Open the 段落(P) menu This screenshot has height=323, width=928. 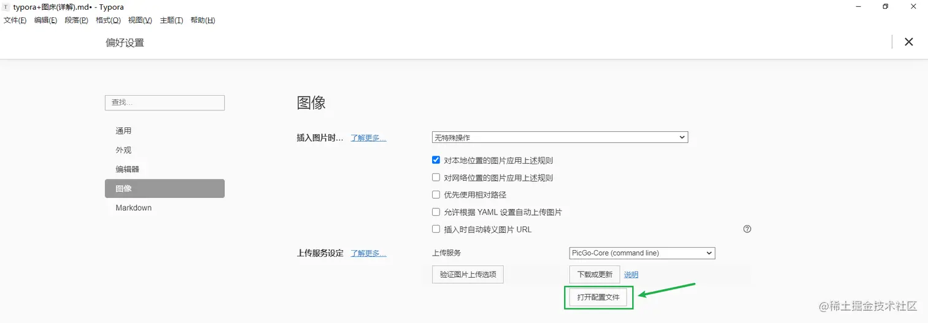[76, 20]
